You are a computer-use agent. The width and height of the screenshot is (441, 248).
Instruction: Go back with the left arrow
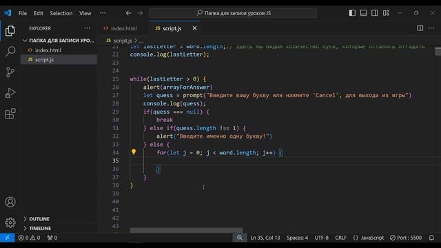(129, 13)
